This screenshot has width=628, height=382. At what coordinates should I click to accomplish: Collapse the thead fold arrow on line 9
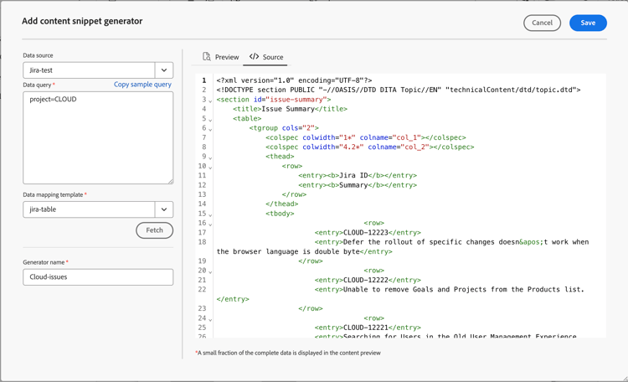[210, 158]
